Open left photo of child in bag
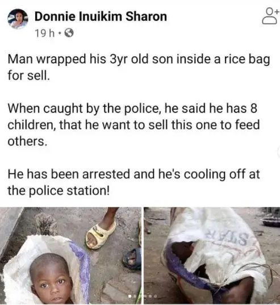280x305 pixels. tap(70, 256)
